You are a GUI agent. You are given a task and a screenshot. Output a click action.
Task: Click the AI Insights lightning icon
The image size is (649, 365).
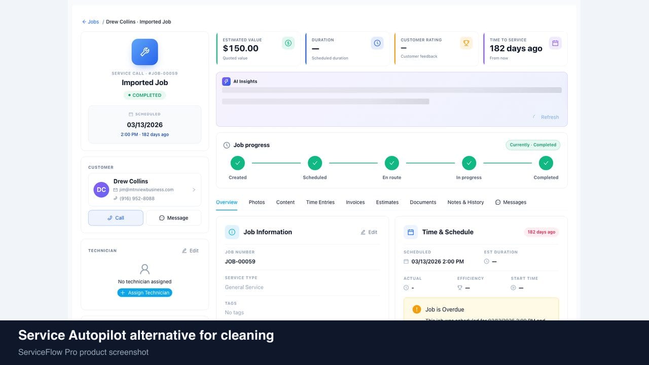coord(226,81)
